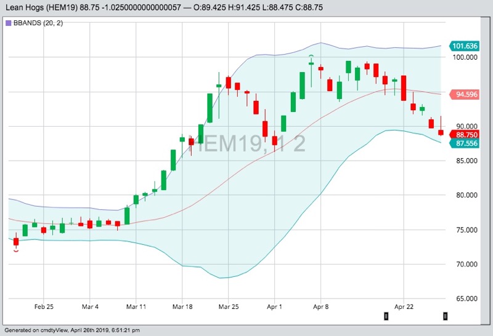Image resolution: width=493 pixels, height=336 pixels.
Task: Select the Apr 8 date label
Action: tap(320, 306)
